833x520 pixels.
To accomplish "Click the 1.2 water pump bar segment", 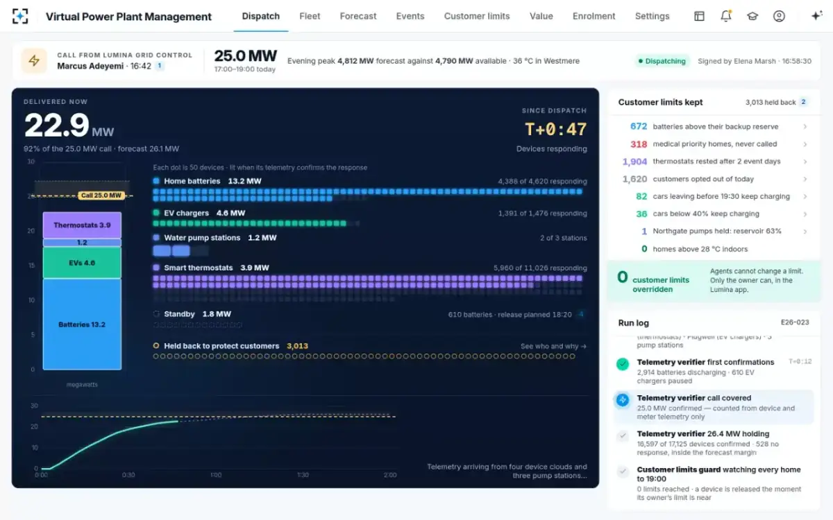I will [x=82, y=243].
